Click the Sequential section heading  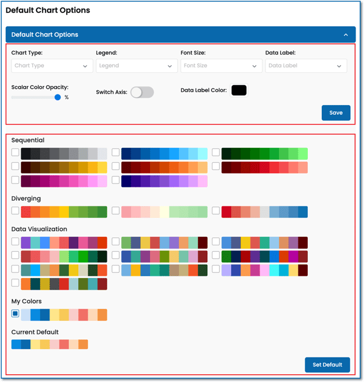(x=28, y=140)
